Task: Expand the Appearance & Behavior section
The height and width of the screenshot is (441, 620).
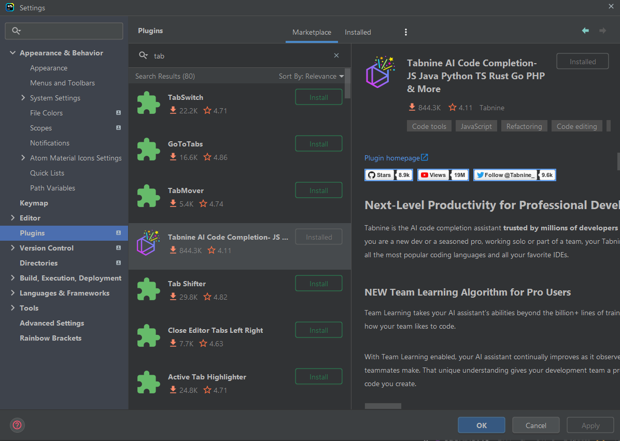Action: click(x=13, y=53)
